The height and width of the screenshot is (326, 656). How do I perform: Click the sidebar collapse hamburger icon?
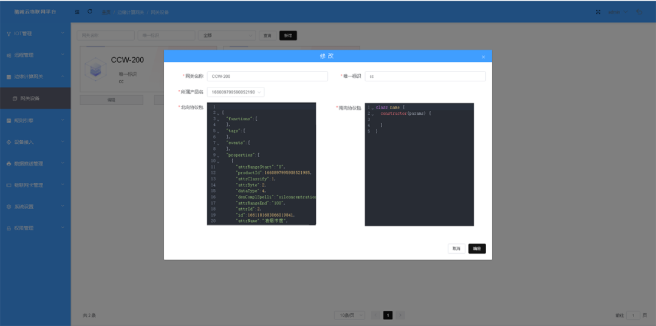pyautogui.click(x=77, y=12)
